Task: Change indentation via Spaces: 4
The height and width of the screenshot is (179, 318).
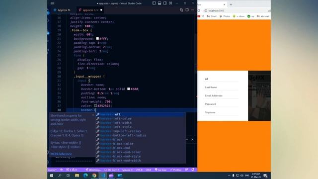Action: (127, 170)
